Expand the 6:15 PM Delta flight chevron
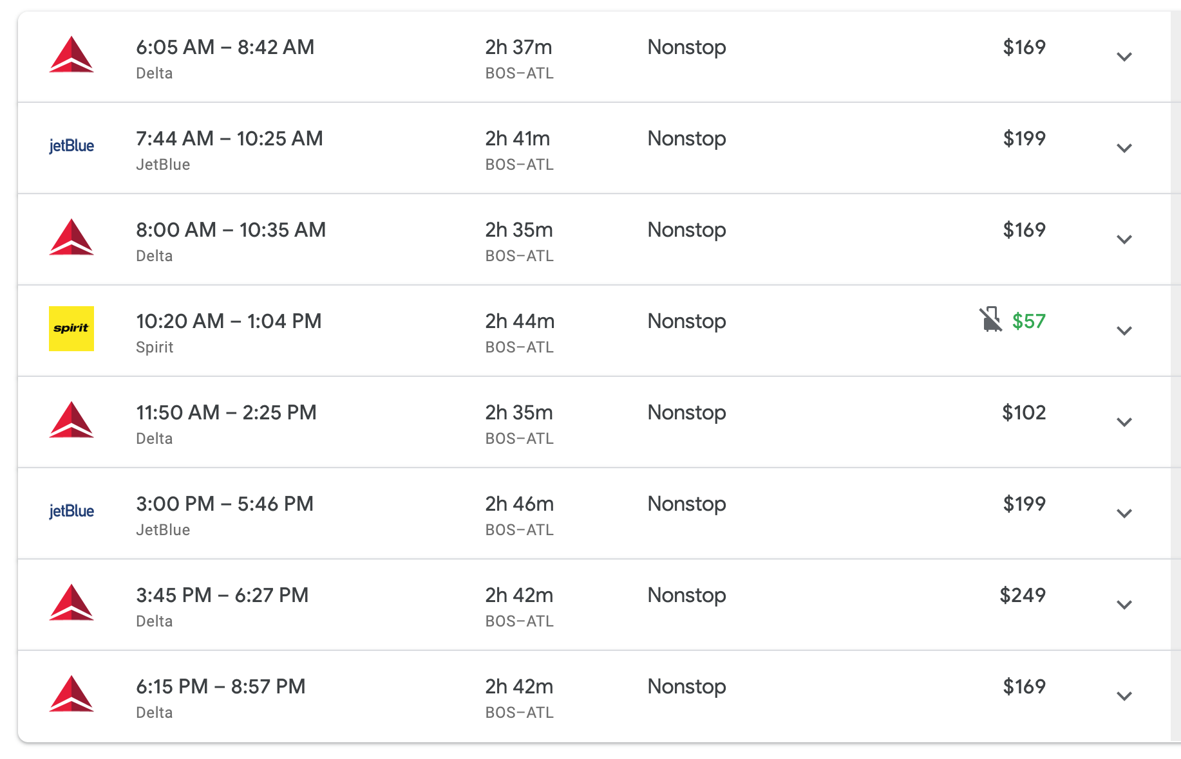The height and width of the screenshot is (759, 1181). (x=1124, y=696)
